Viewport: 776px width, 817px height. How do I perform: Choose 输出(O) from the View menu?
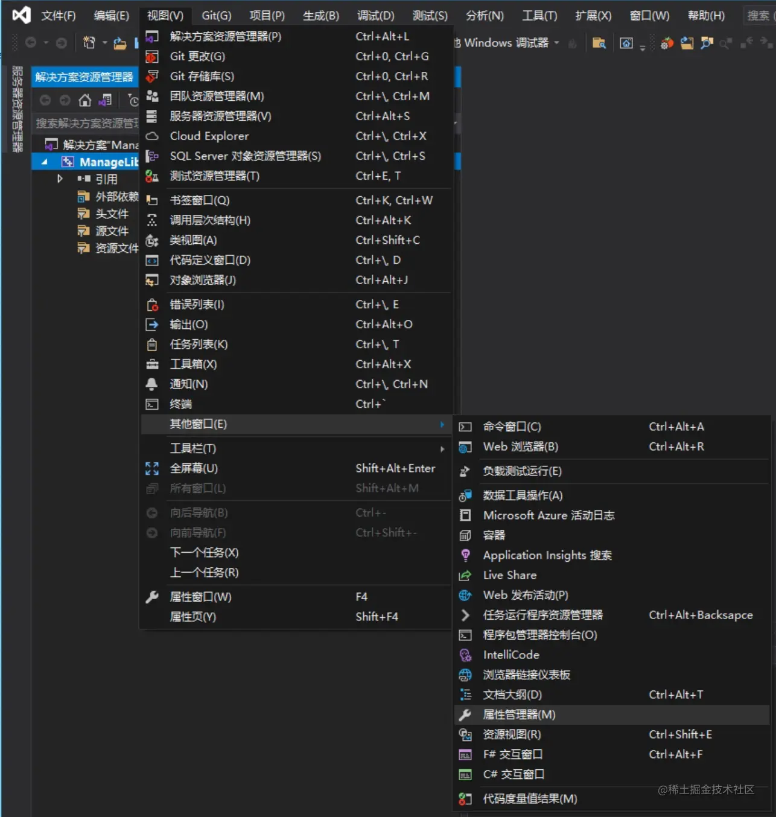click(296, 325)
